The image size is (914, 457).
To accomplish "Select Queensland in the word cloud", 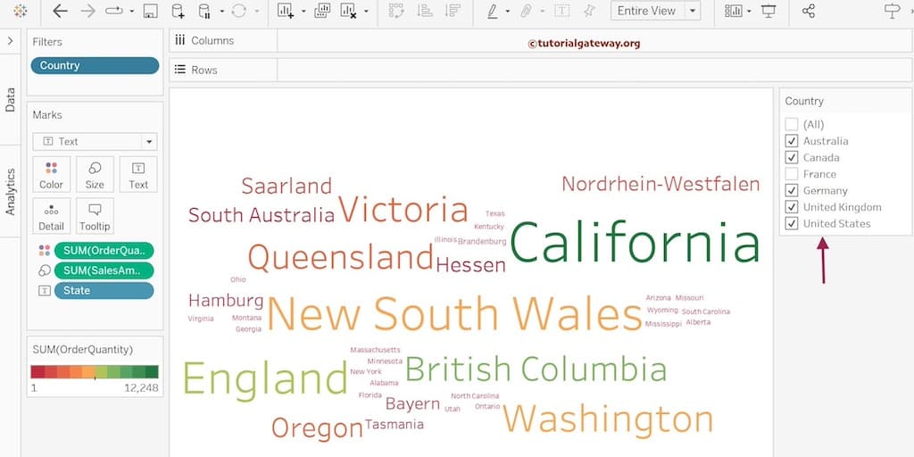I will click(341, 257).
